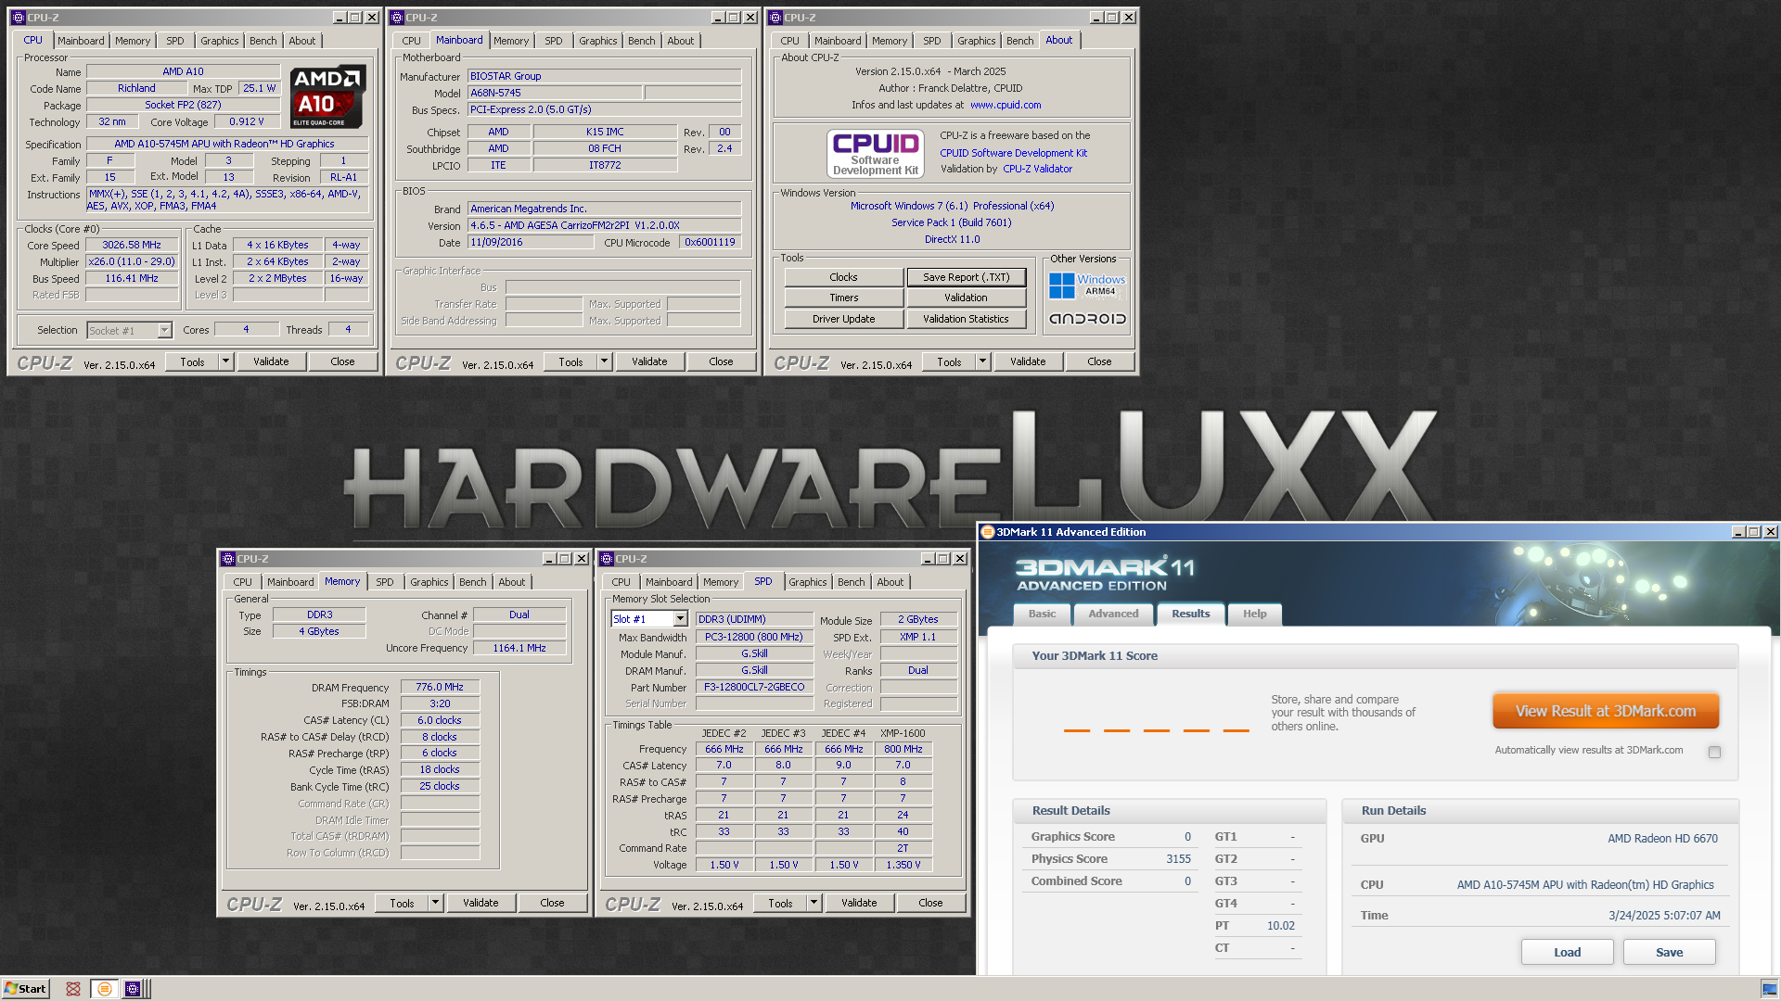Screen dimensions: 1781x1001
Task: Click the Multiplier value x26.0 field
Action: pyautogui.click(x=132, y=262)
